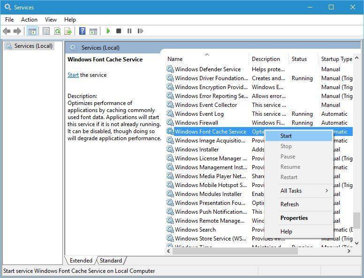Select Services (Local) gear icon in tree
The width and height of the screenshot is (364, 278).
pos(8,46)
